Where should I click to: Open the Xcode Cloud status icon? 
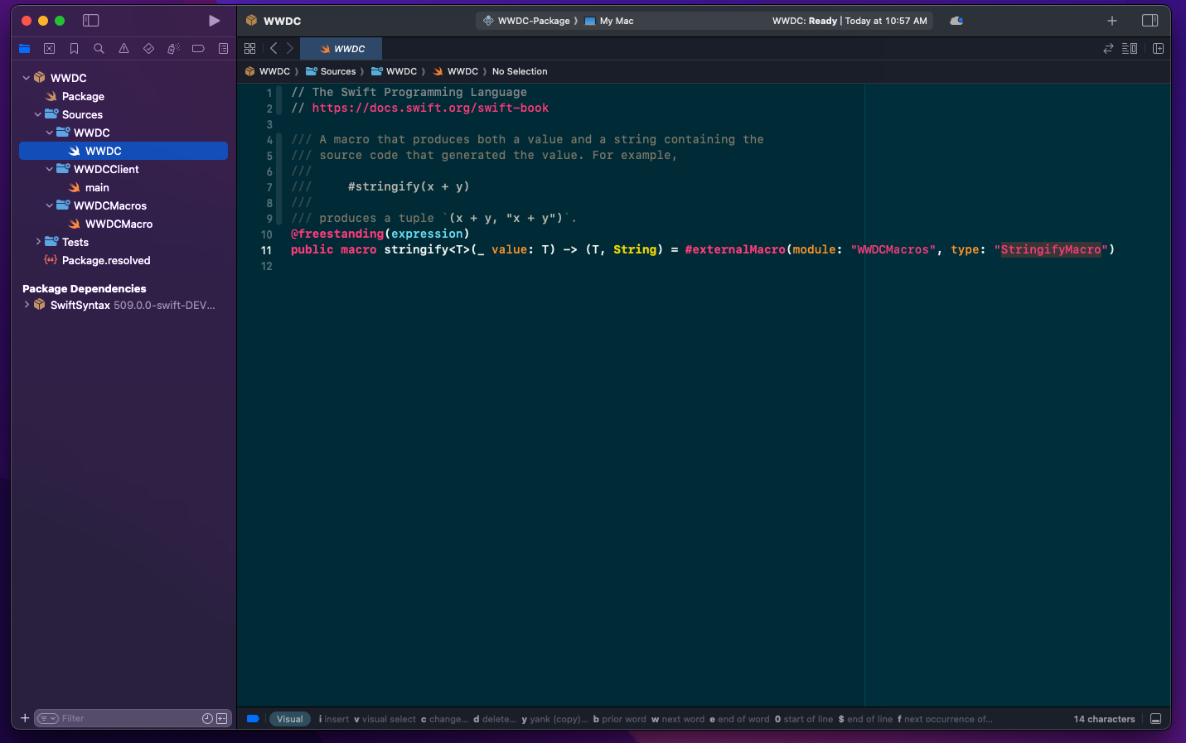(956, 21)
